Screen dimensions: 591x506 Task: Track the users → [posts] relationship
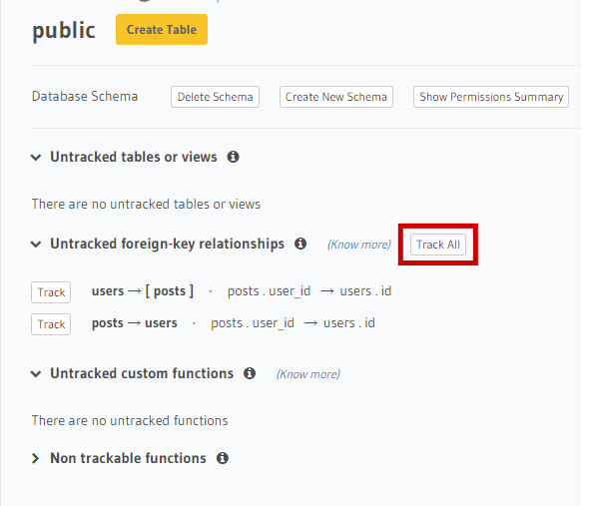click(x=51, y=292)
